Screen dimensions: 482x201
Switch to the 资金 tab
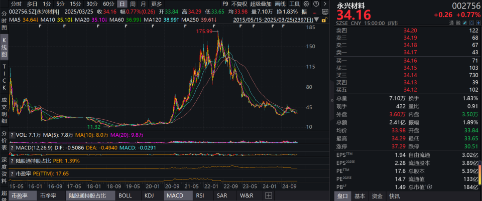pyautogui.click(x=377, y=196)
